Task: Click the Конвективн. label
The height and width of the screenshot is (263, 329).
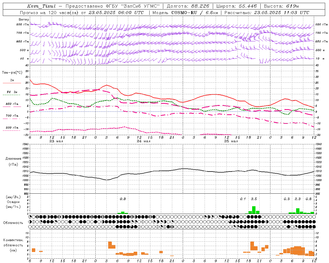Action: pyautogui.click(x=13, y=240)
